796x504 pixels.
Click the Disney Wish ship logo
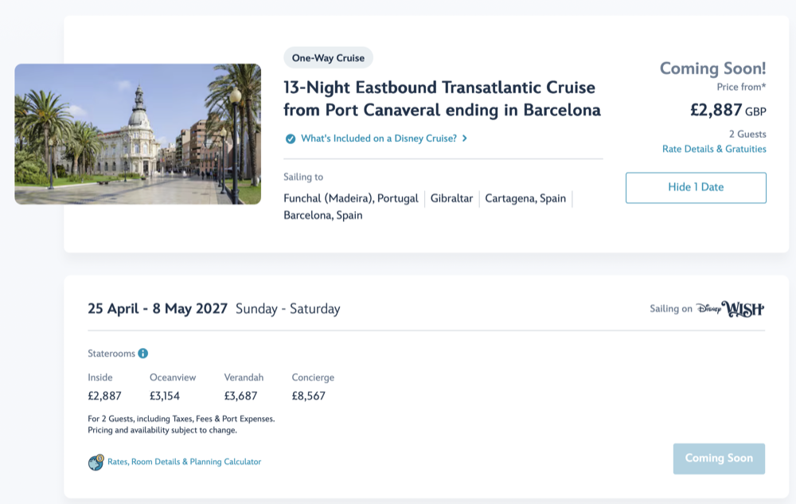[729, 309]
